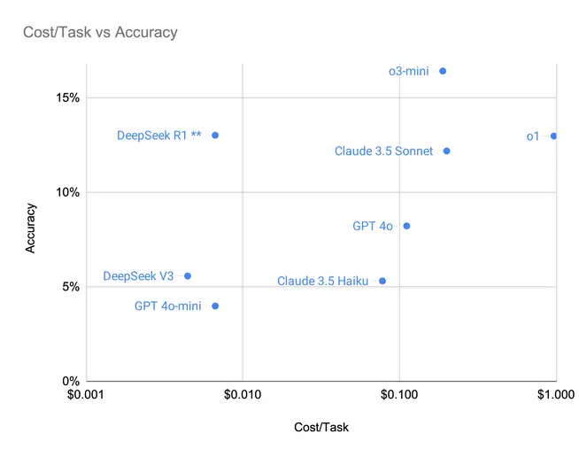Click the GPT 4o-mini data point
The image size is (579, 457).
tap(215, 306)
